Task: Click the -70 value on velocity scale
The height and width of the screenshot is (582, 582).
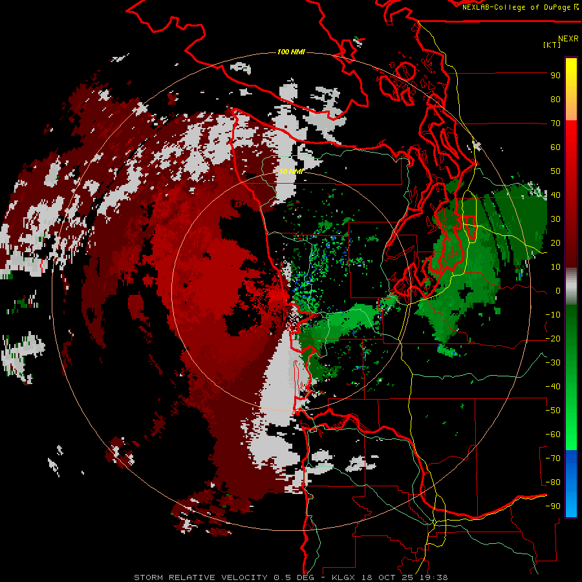Action: 553,458
